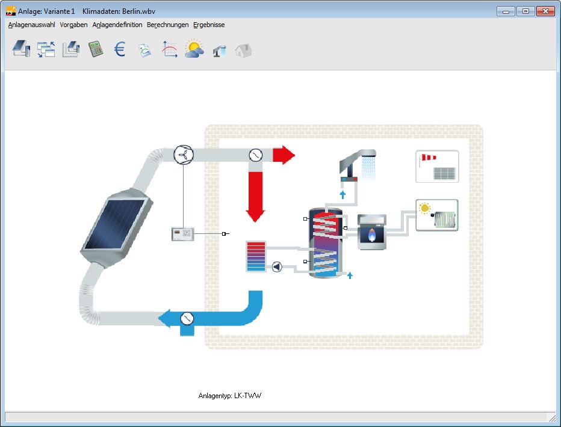Viewport: 561px width, 427px height.
Task: Select the gas boiler with flame
Action: (x=372, y=232)
